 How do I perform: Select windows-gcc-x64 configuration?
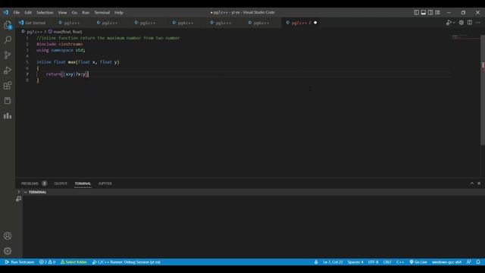click(446, 262)
